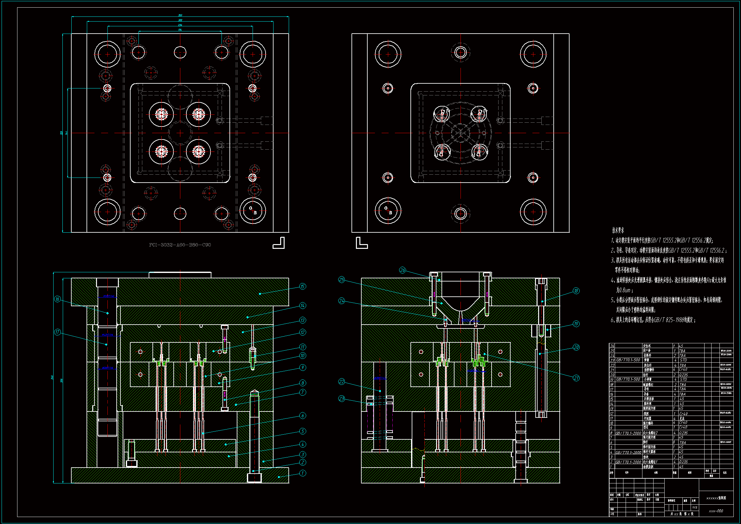Click the FCI-3032-A60-B80-C90 label text

(180, 245)
